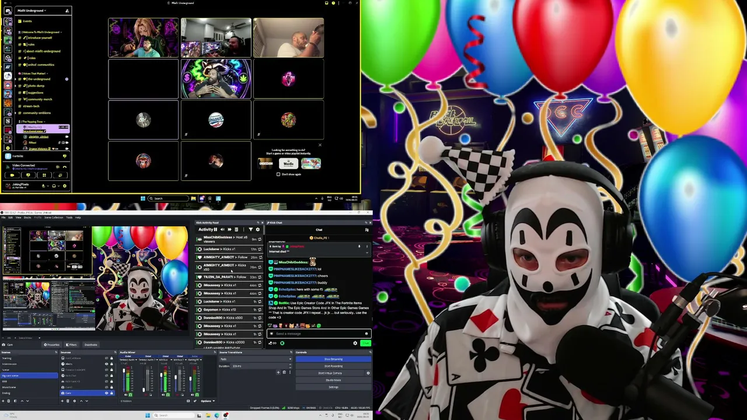Screen dimensions: 747x420
Task: Open the Fade transition dropdown
Action: click(x=255, y=359)
